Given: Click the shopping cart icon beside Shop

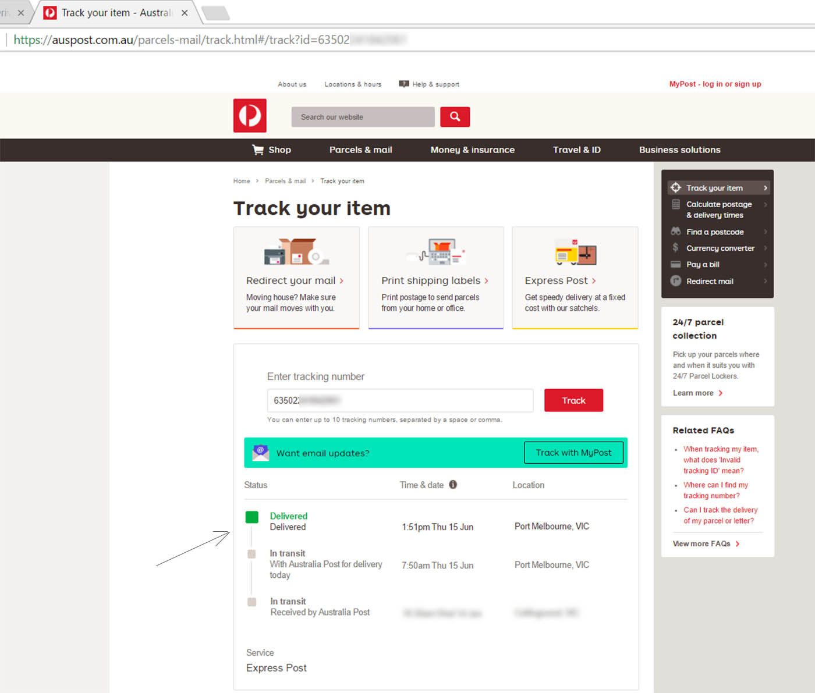Looking at the screenshot, I should [257, 150].
